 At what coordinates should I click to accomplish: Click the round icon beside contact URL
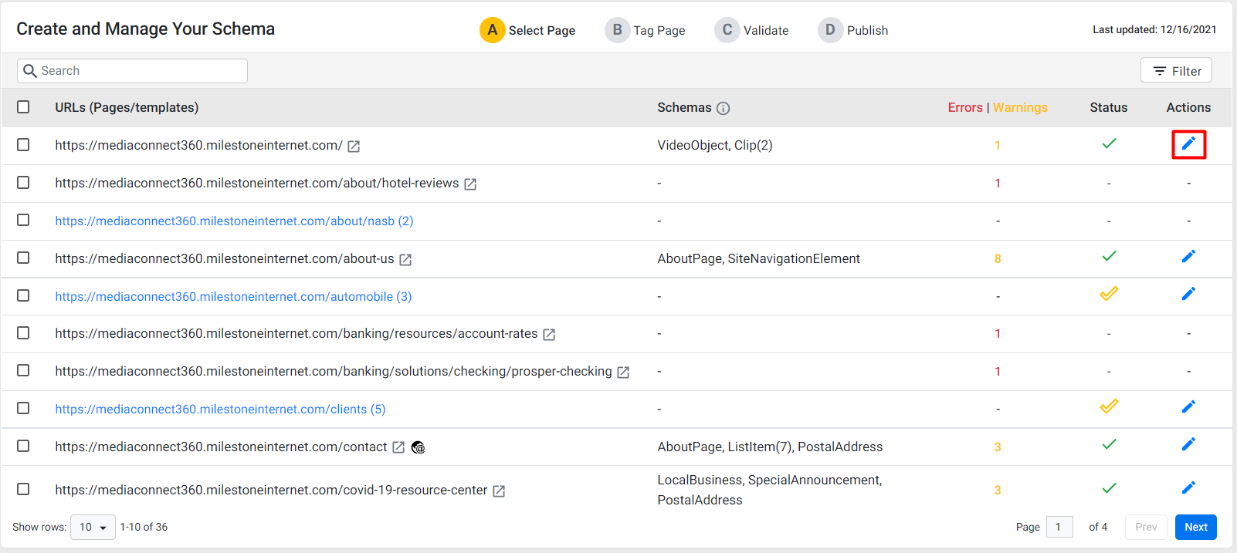click(418, 447)
